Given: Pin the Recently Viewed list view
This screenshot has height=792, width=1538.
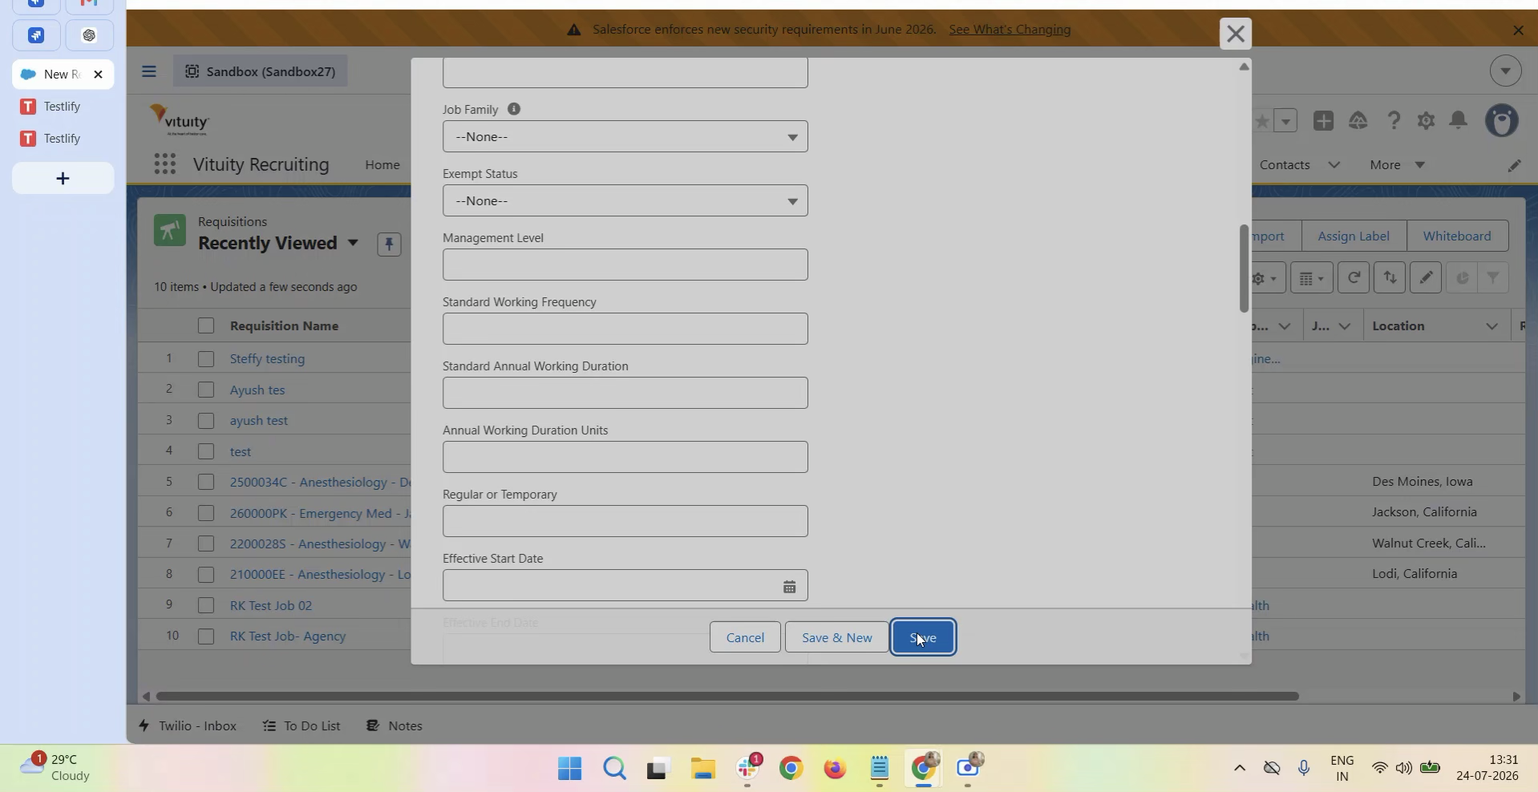Looking at the screenshot, I should pyautogui.click(x=389, y=244).
